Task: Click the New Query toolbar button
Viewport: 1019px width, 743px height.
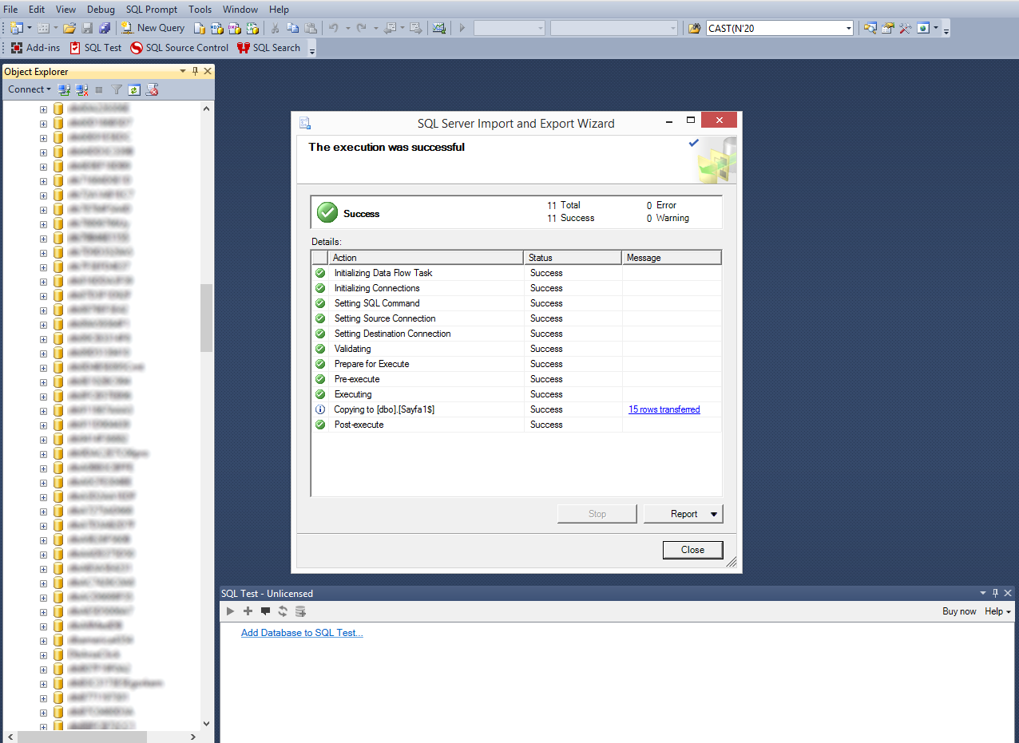Action: (153, 28)
